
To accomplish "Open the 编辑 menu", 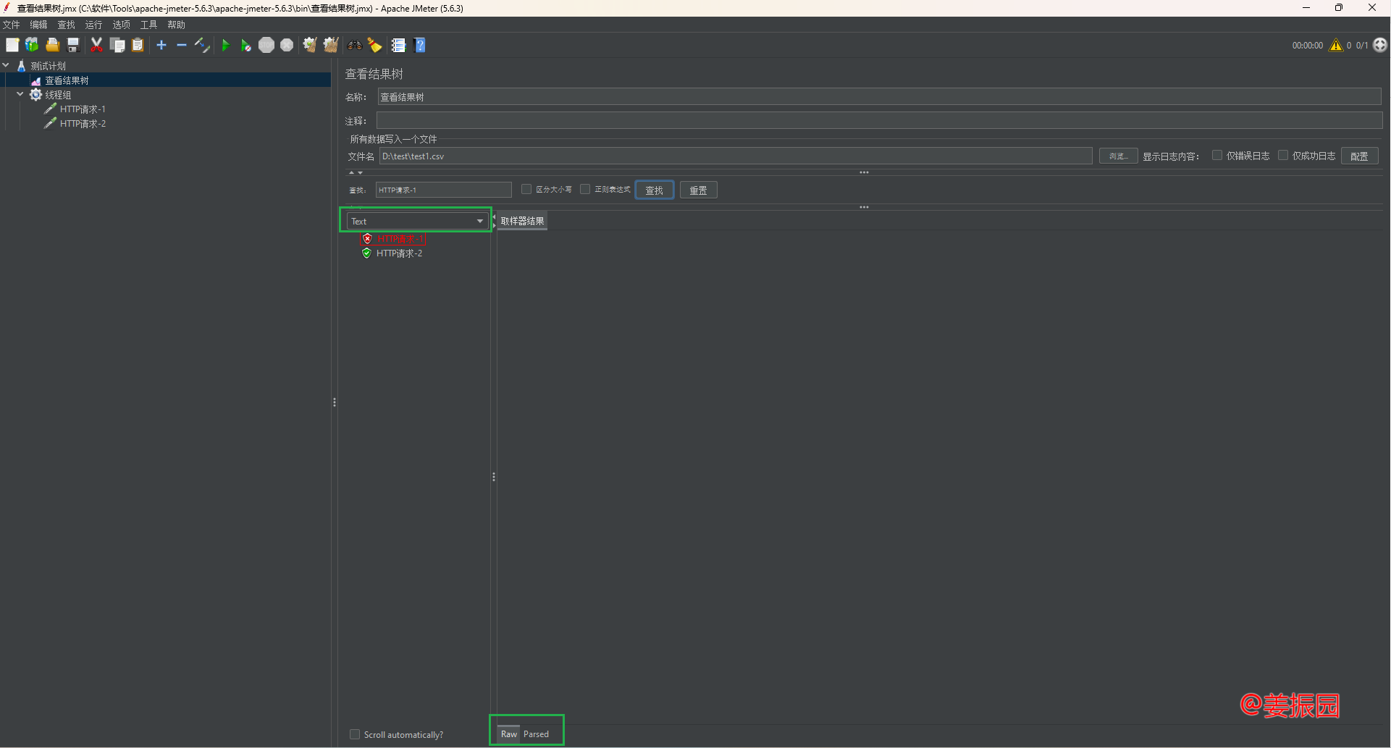I will (39, 25).
